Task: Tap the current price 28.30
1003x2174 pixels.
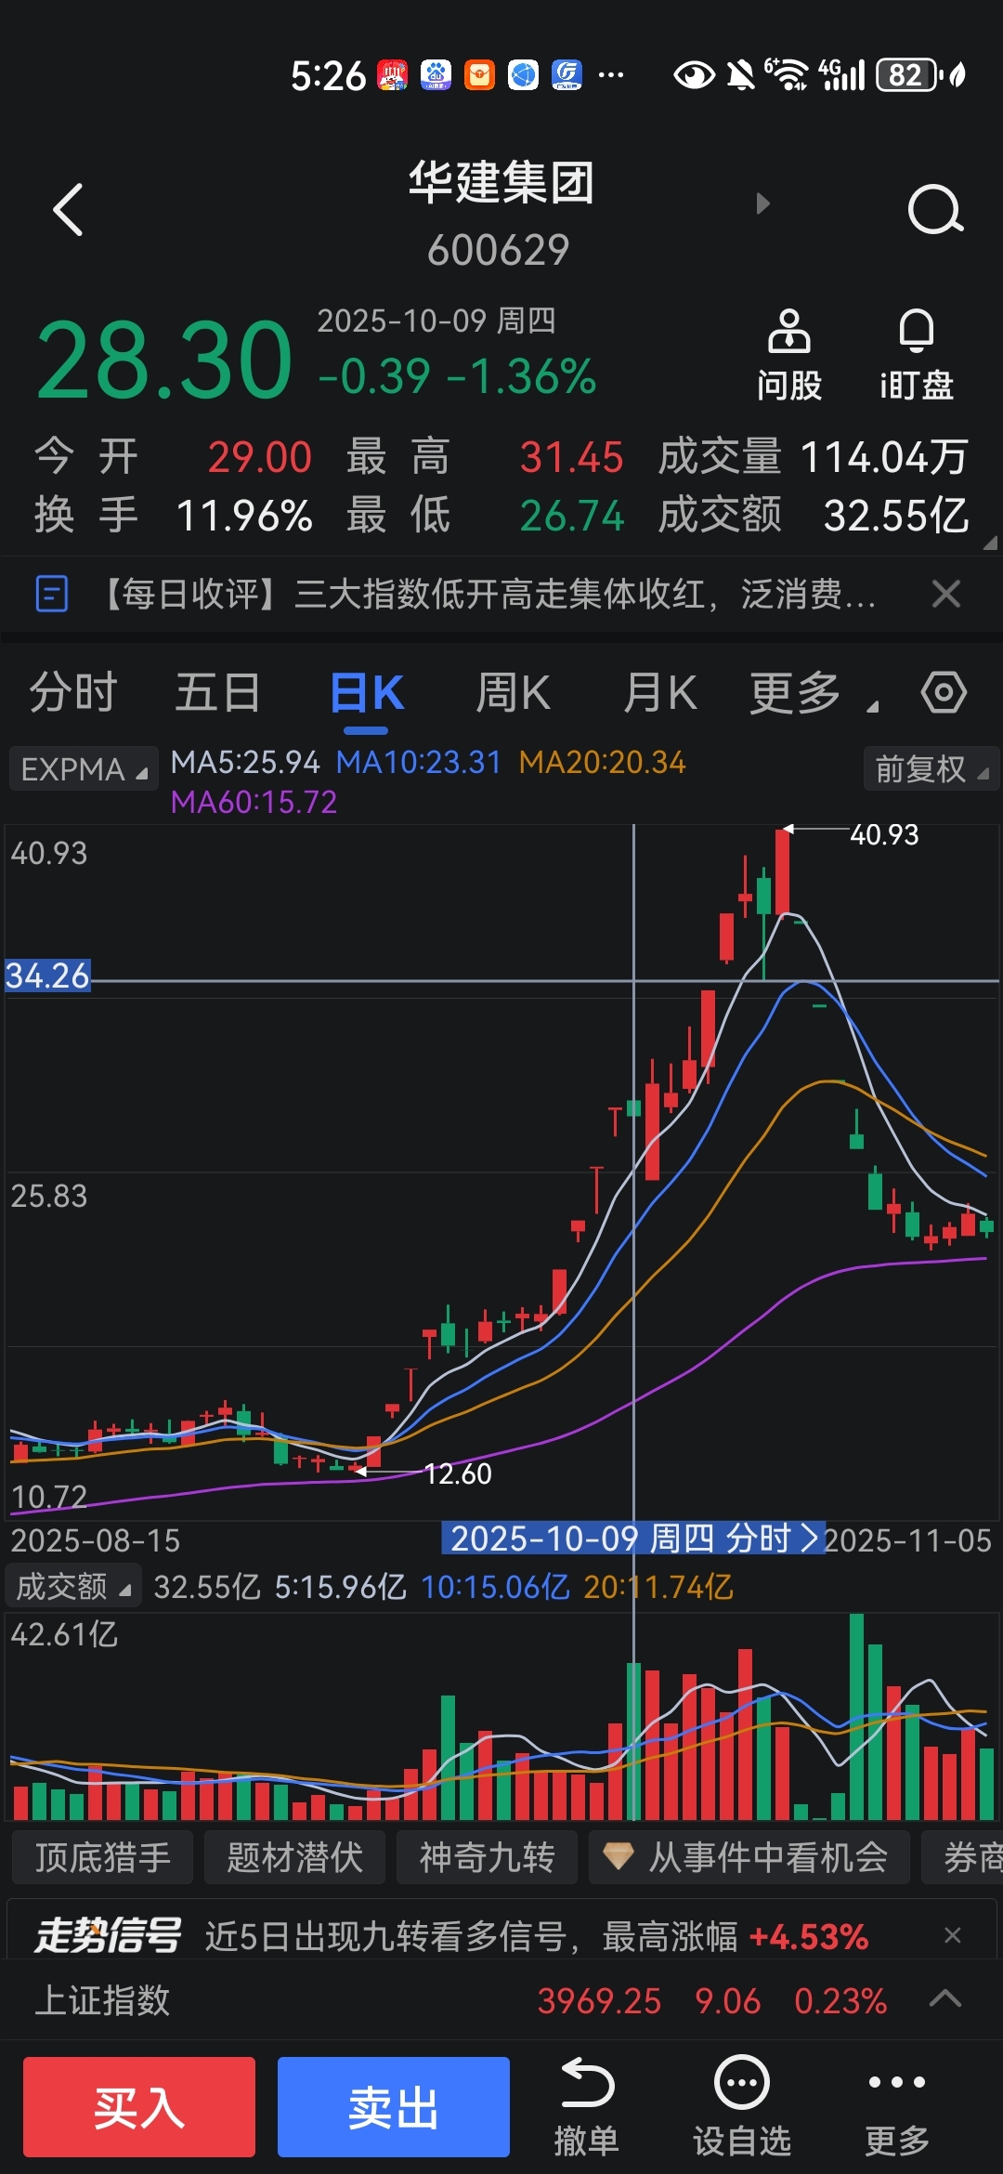Action: coord(164,360)
